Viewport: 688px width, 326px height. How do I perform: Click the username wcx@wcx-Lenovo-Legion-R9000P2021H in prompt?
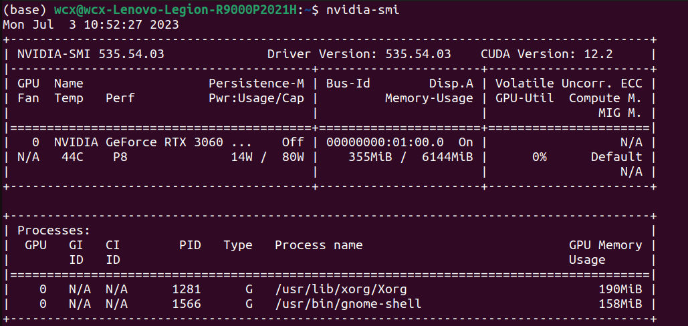(175, 11)
